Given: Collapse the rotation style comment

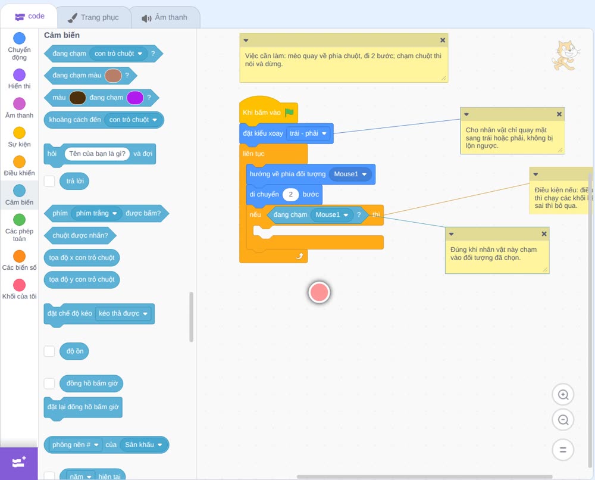Looking at the screenshot, I should (466, 114).
